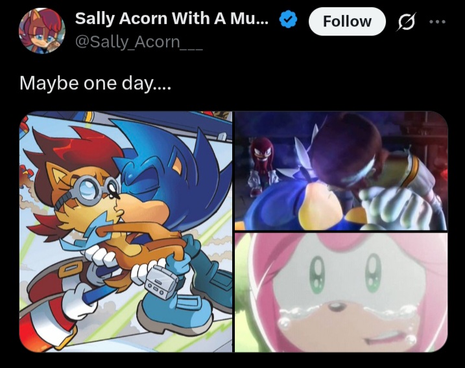Click the blue boot in the comic image
465x368 pixels.
[x=175, y=310]
